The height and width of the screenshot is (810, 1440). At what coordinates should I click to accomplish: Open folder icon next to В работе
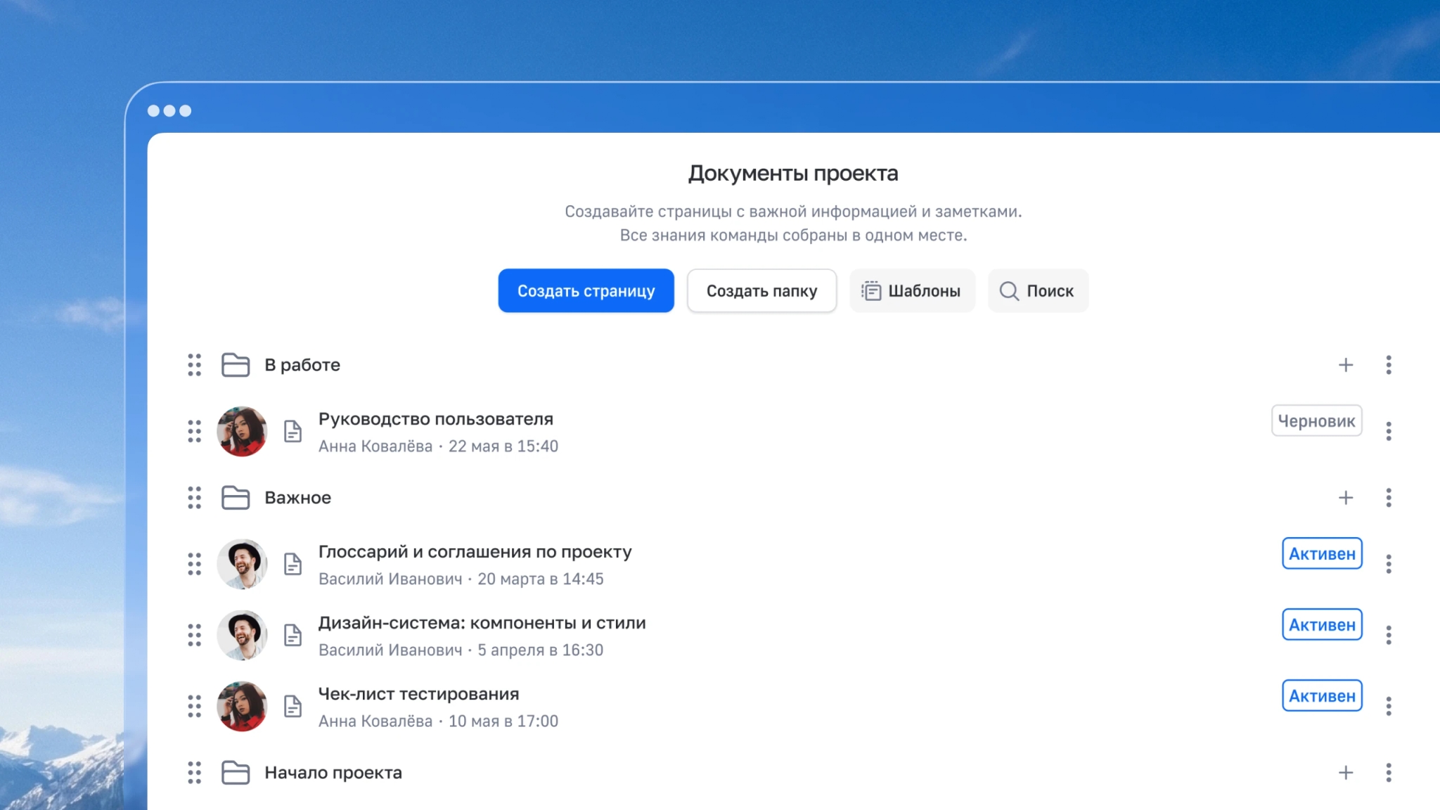[x=235, y=365]
